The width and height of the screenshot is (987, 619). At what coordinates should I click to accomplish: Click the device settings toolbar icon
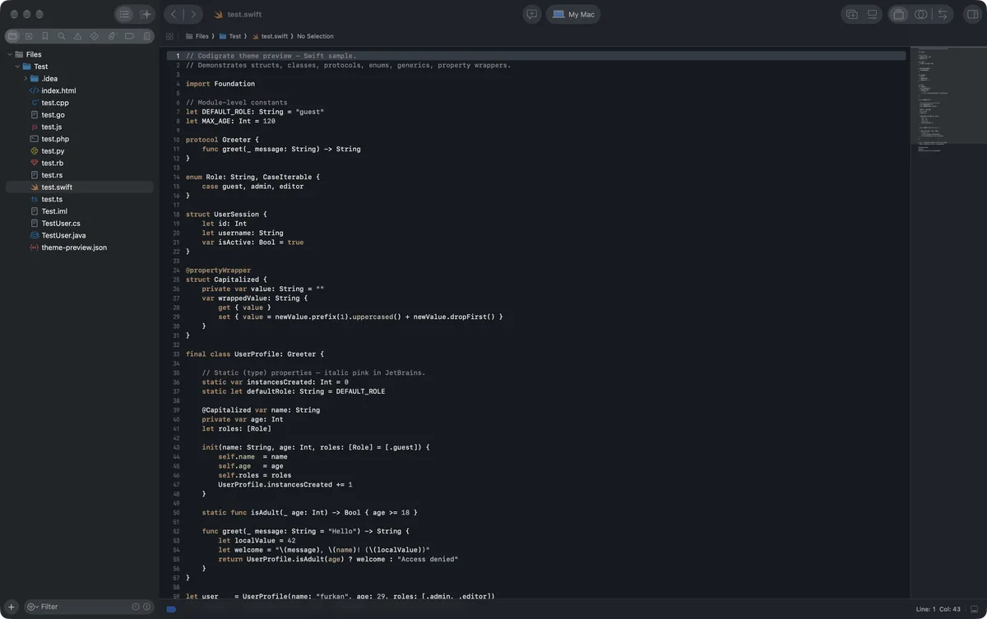pos(873,15)
